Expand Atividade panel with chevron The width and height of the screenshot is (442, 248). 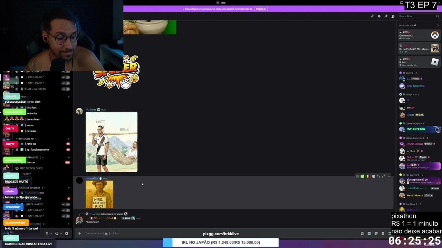[438, 25]
